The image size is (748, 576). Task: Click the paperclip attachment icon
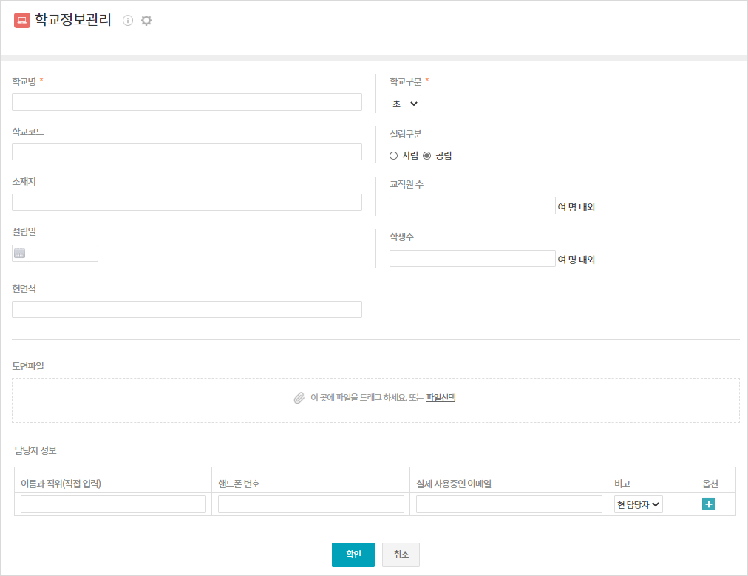pos(299,398)
